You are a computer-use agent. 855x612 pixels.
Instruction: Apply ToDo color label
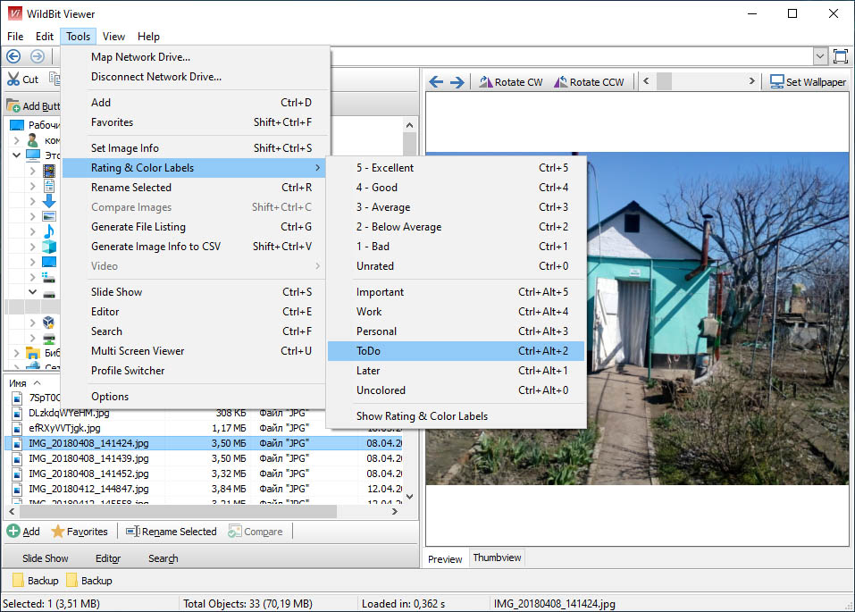point(456,351)
